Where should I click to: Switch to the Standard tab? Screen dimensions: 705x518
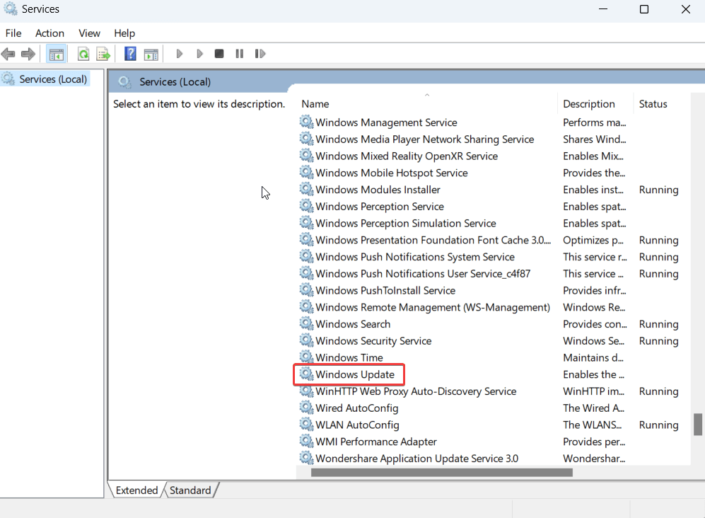pos(190,490)
